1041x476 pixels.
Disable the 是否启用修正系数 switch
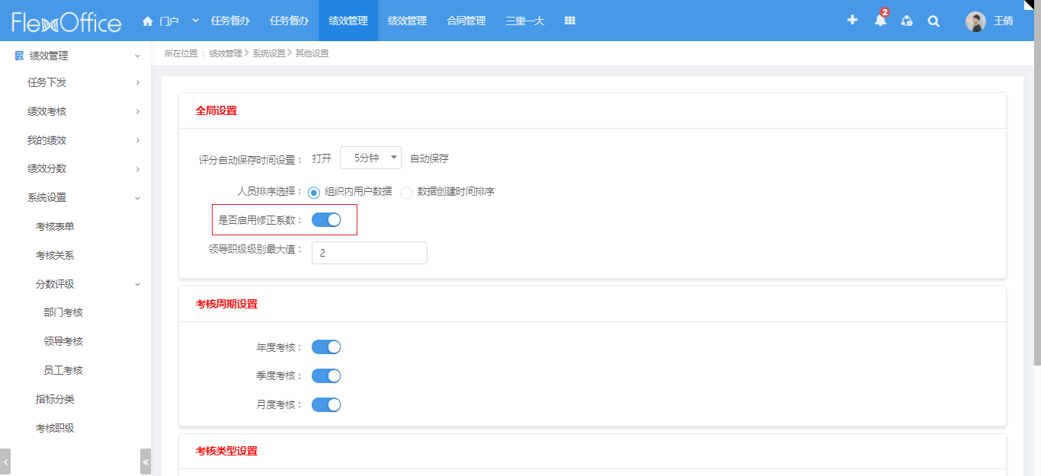tap(326, 220)
